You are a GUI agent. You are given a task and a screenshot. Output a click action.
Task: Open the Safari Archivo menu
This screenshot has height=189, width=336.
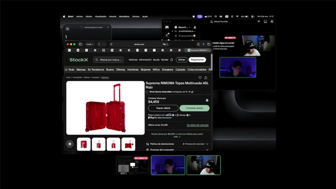tap(80, 17)
